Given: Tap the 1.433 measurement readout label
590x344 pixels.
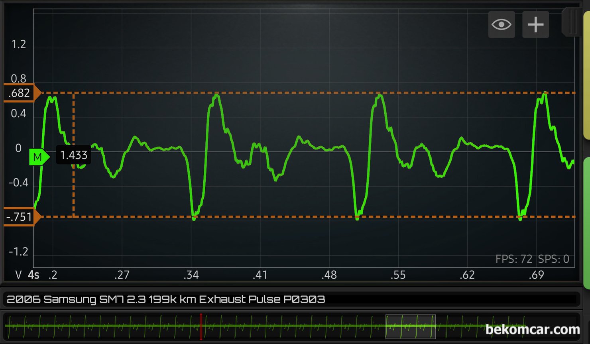Looking at the screenshot, I should click(74, 155).
